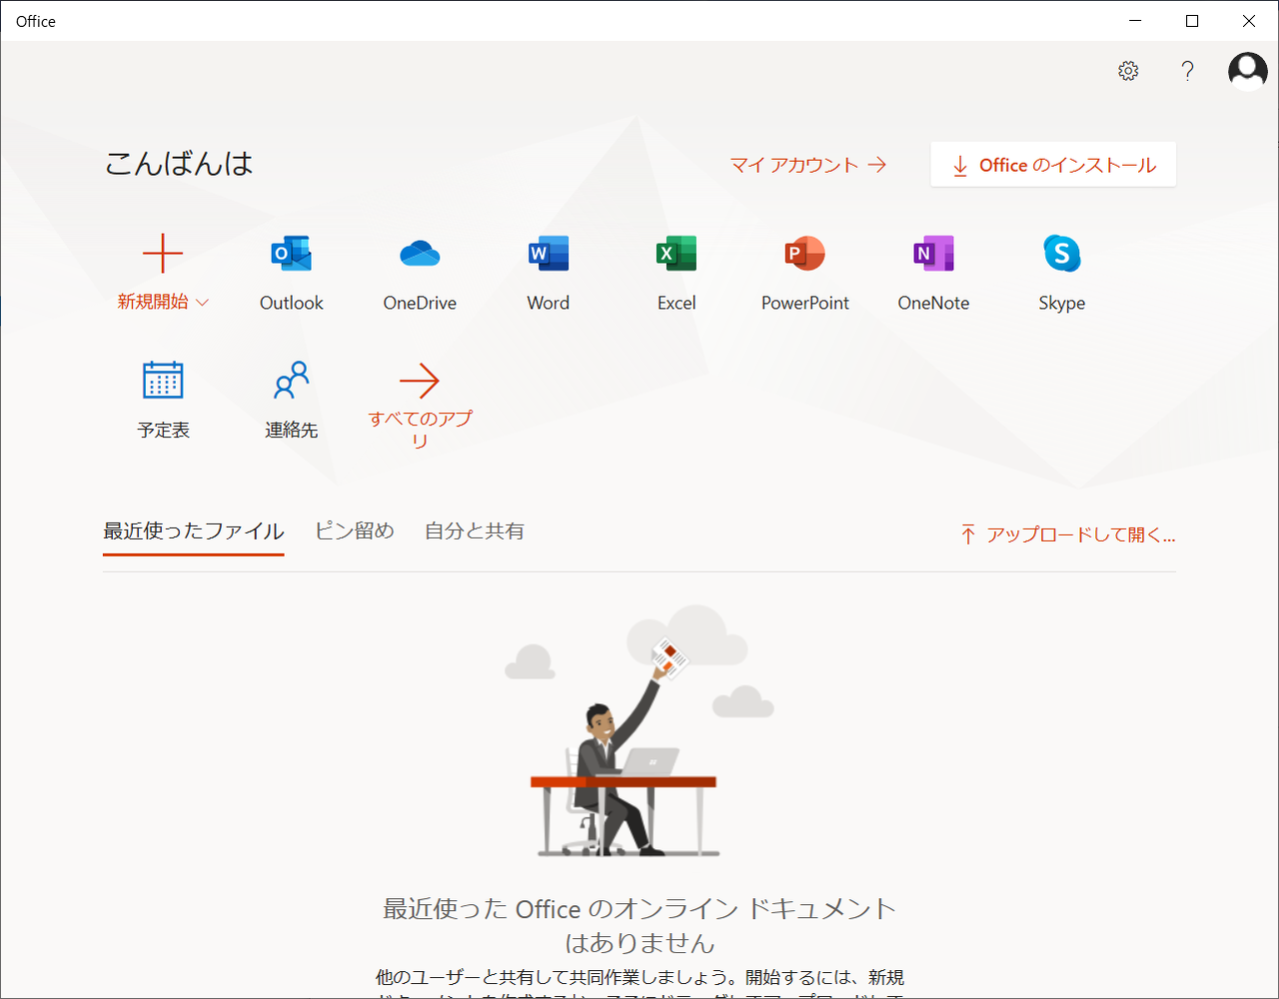This screenshot has height=999, width=1279.
Task: Start Excel from the app row
Action: [676, 254]
